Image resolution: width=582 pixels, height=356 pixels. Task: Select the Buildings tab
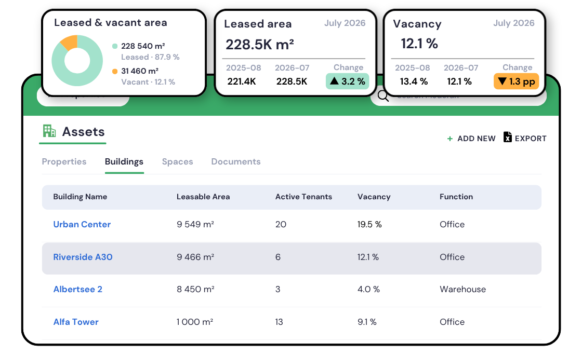coord(124,162)
